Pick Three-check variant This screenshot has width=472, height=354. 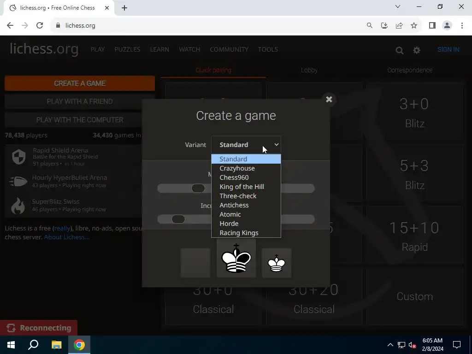tap(246, 196)
